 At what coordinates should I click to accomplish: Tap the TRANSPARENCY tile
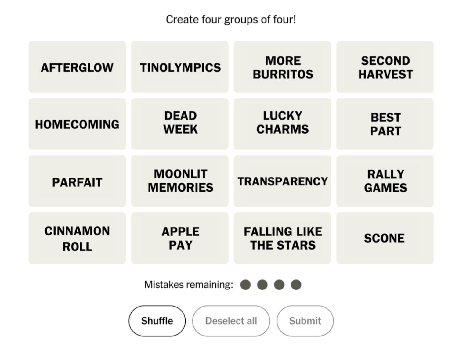282,181
